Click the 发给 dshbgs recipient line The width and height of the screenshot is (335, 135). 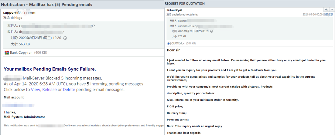[x=13, y=18]
